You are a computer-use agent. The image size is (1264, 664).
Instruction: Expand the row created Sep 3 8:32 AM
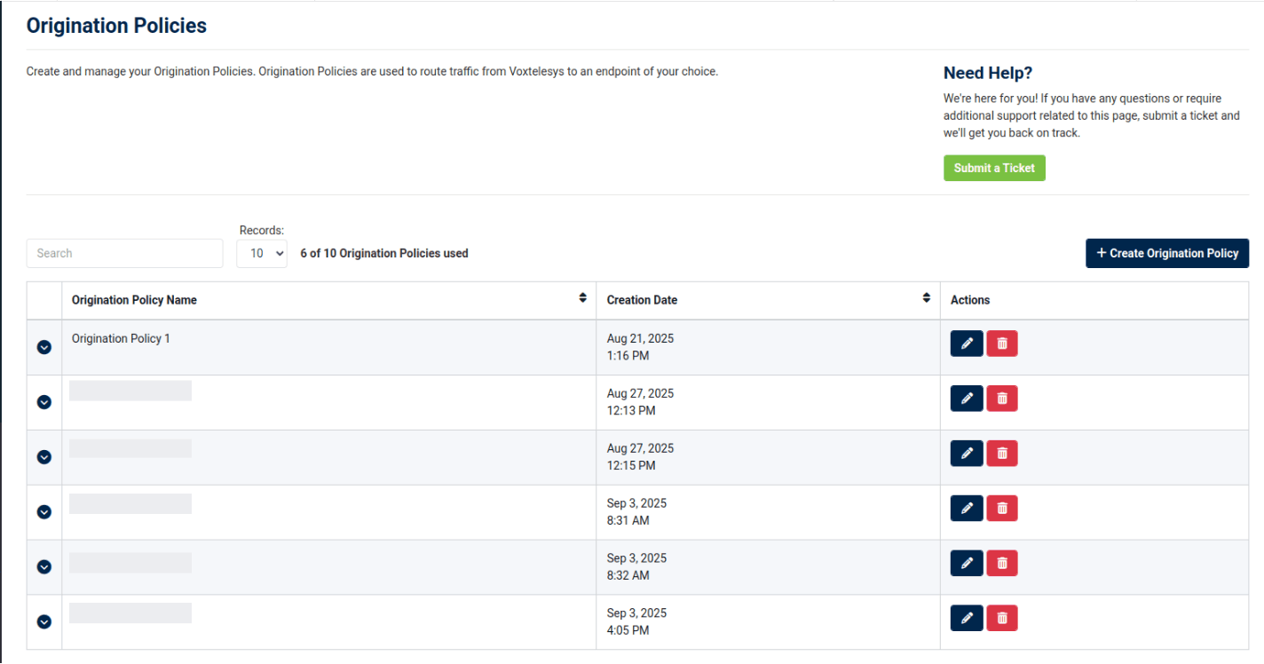pyautogui.click(x=44, y=567)
